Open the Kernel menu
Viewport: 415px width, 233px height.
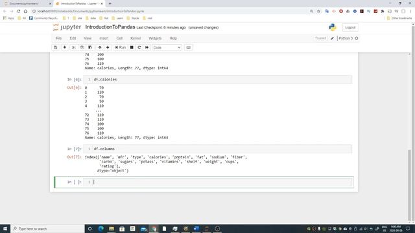(136, 38)
